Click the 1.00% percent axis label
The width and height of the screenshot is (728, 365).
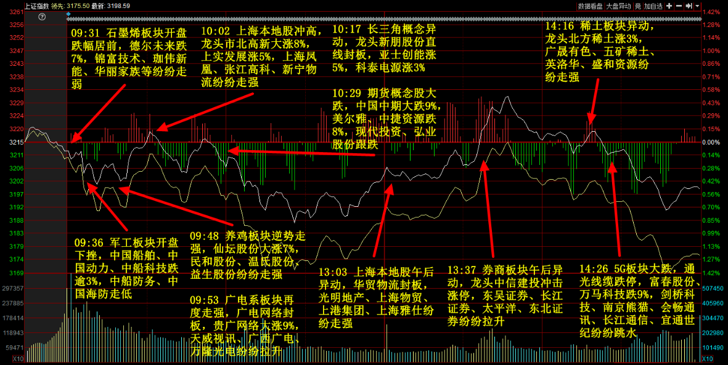point(711,50)
